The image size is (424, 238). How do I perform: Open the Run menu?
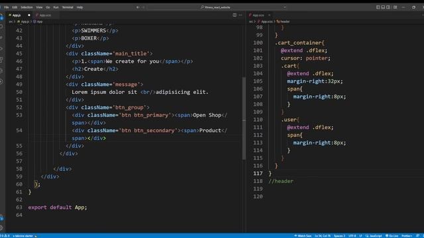pyautogui.click(x=56, y=7)
